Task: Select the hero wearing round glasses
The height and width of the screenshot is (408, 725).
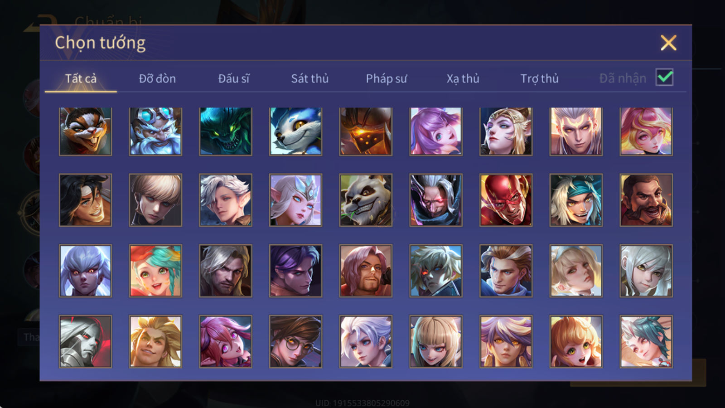Action: point(295,341)
